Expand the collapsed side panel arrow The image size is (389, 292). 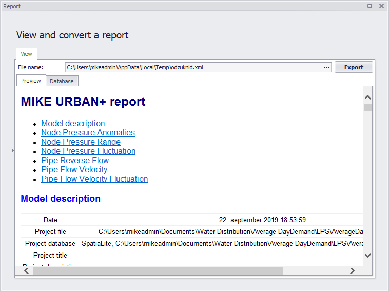tap(13, 150)
